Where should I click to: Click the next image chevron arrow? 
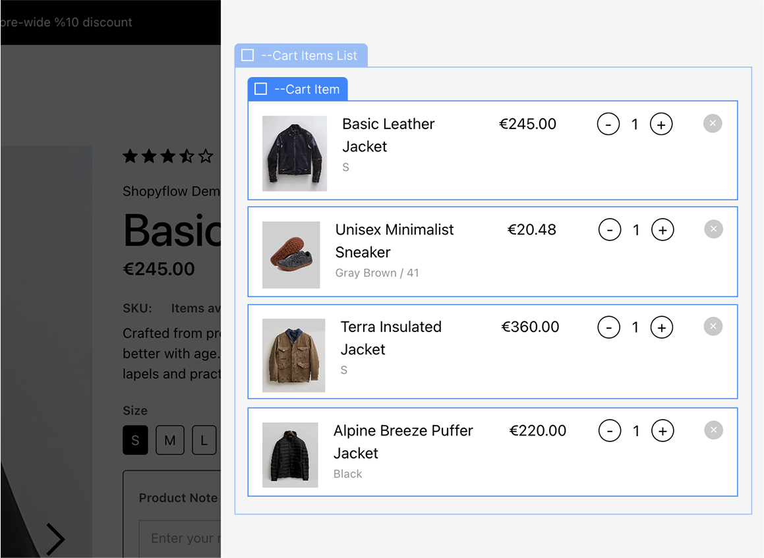coord(55,539)
